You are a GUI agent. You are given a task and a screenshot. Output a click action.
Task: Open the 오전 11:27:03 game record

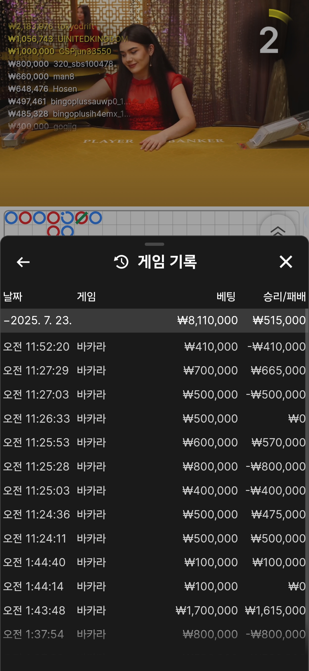(154, 395)
